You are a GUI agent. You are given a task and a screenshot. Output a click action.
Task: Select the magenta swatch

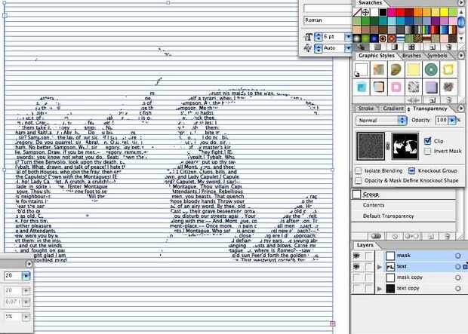(x=392, y=12)
